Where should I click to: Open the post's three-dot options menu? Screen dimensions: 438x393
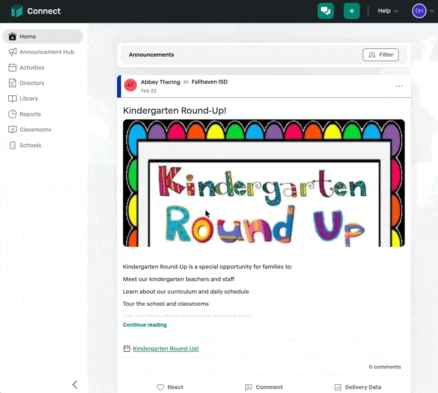[399, 86]
